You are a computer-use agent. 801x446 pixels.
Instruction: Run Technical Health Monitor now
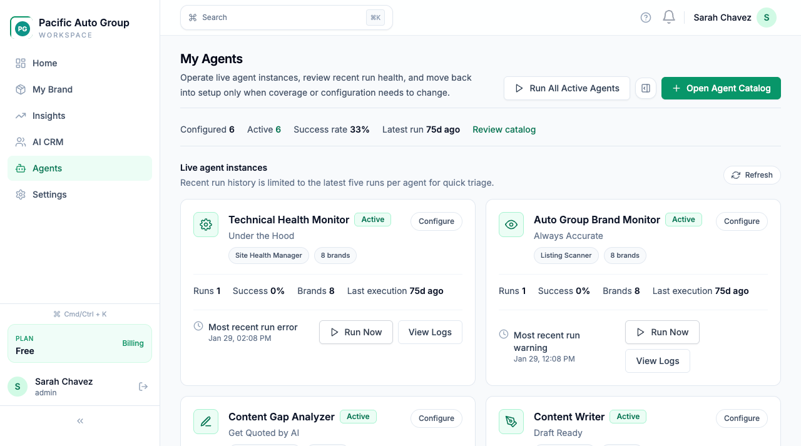point(356,332)
